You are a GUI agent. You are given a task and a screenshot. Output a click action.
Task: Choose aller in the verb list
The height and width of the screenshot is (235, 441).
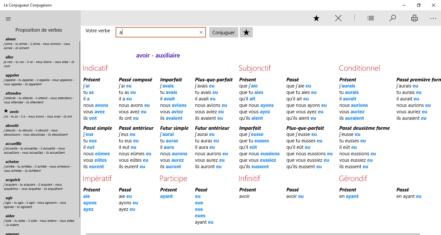coord(10,57)
